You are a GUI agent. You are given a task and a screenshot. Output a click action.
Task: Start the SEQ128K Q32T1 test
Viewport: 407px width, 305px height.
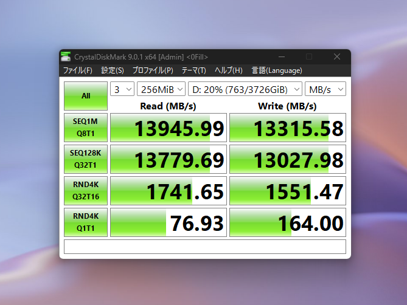click(86, 159)
